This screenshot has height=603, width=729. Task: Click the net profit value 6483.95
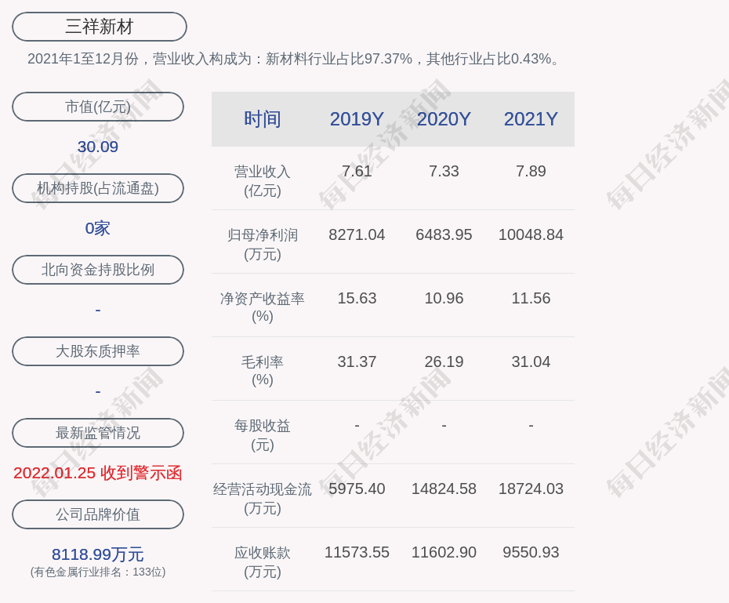444,234
